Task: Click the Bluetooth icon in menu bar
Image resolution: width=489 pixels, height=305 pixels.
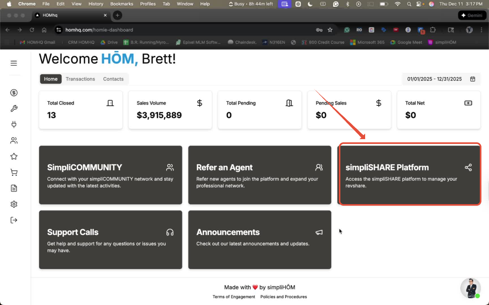Action: (x=347, y=4)
